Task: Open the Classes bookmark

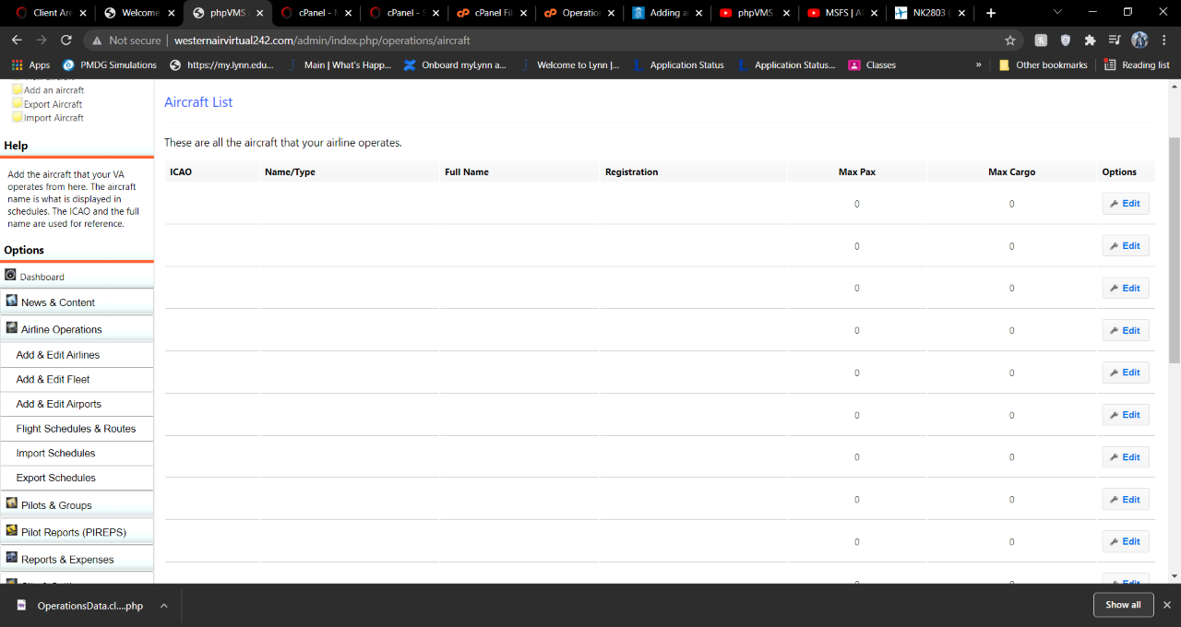Action: 872,65
